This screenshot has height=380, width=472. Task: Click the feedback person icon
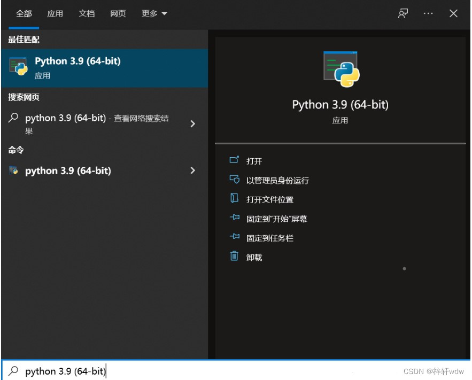click(x=403, y=13)
